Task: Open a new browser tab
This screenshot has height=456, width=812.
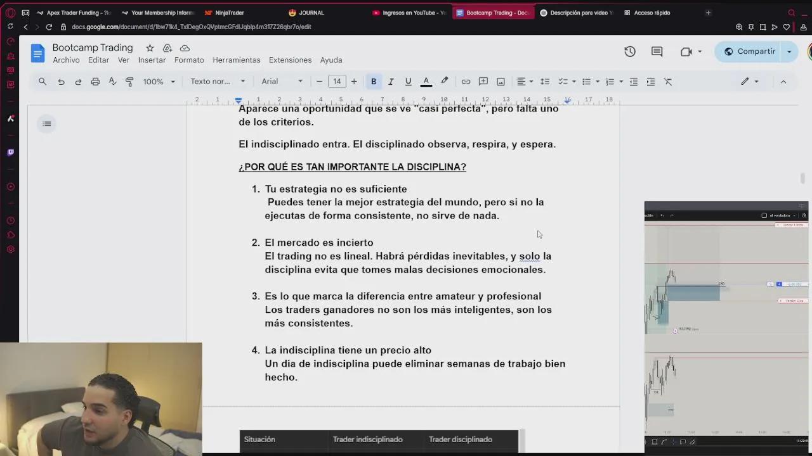Action: click(x=708, y=13)
